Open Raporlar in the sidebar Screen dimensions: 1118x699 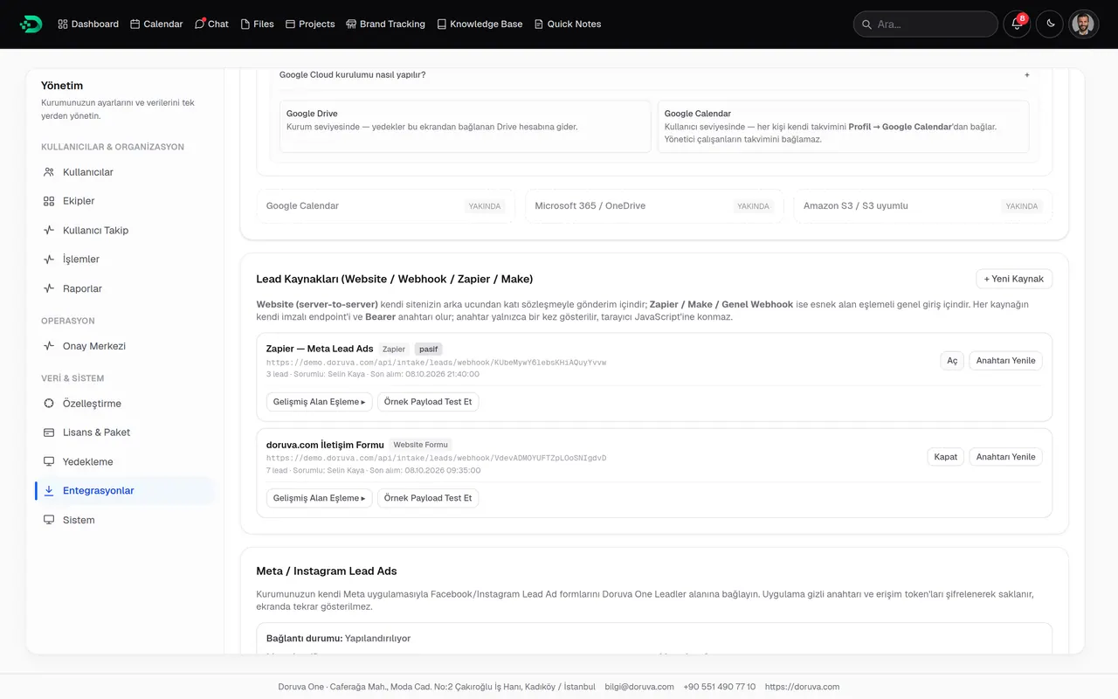pos(125,288)
